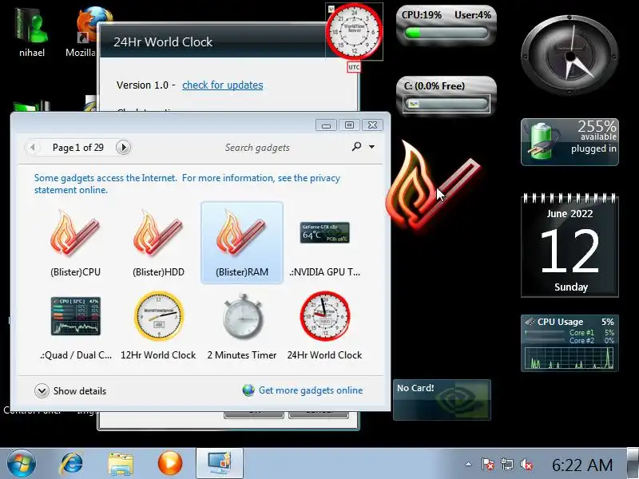Click the 6:22 AM taskbar clock
Viewport: 639px width, 479px height.
[582, 465]
